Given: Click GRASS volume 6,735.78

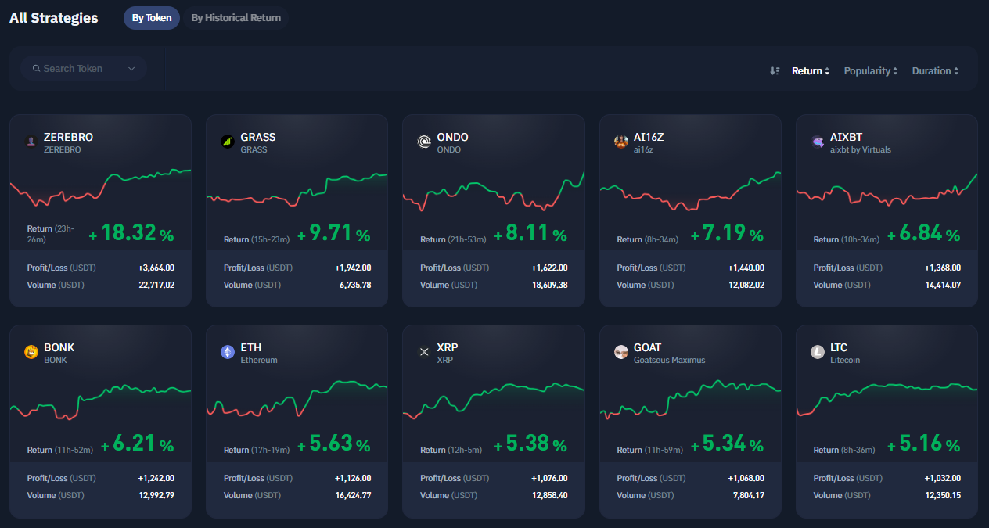Looking at the screenshot, I should pyautogui.click(x=355, y=285).
